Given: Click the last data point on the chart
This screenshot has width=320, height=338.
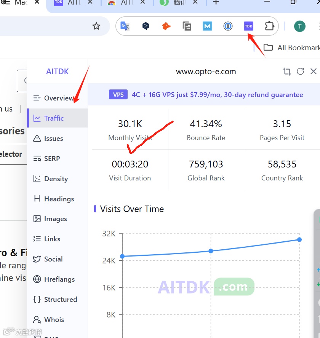Looking at the screenshot, I should tap(299, 239).
